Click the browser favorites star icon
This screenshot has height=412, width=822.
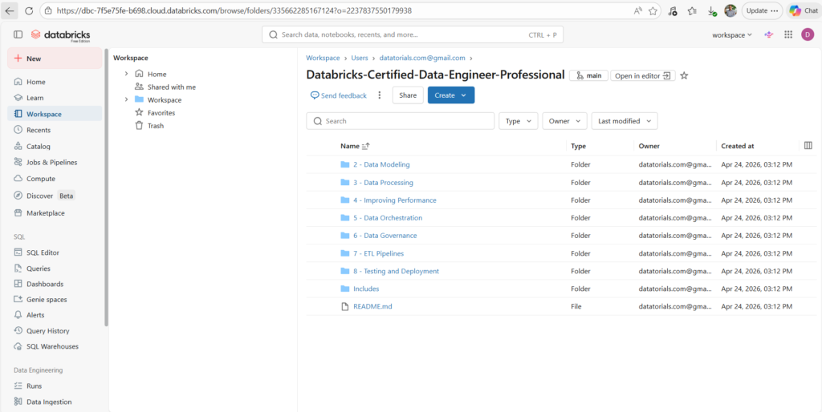(653, 11)
